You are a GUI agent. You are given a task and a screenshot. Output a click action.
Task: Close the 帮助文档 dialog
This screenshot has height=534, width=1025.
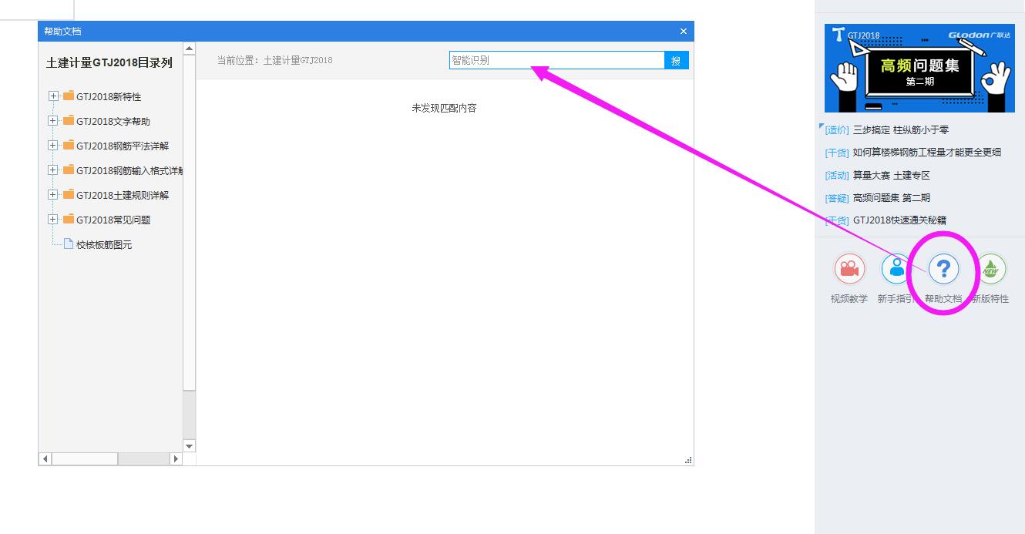(x=683, y=32)
